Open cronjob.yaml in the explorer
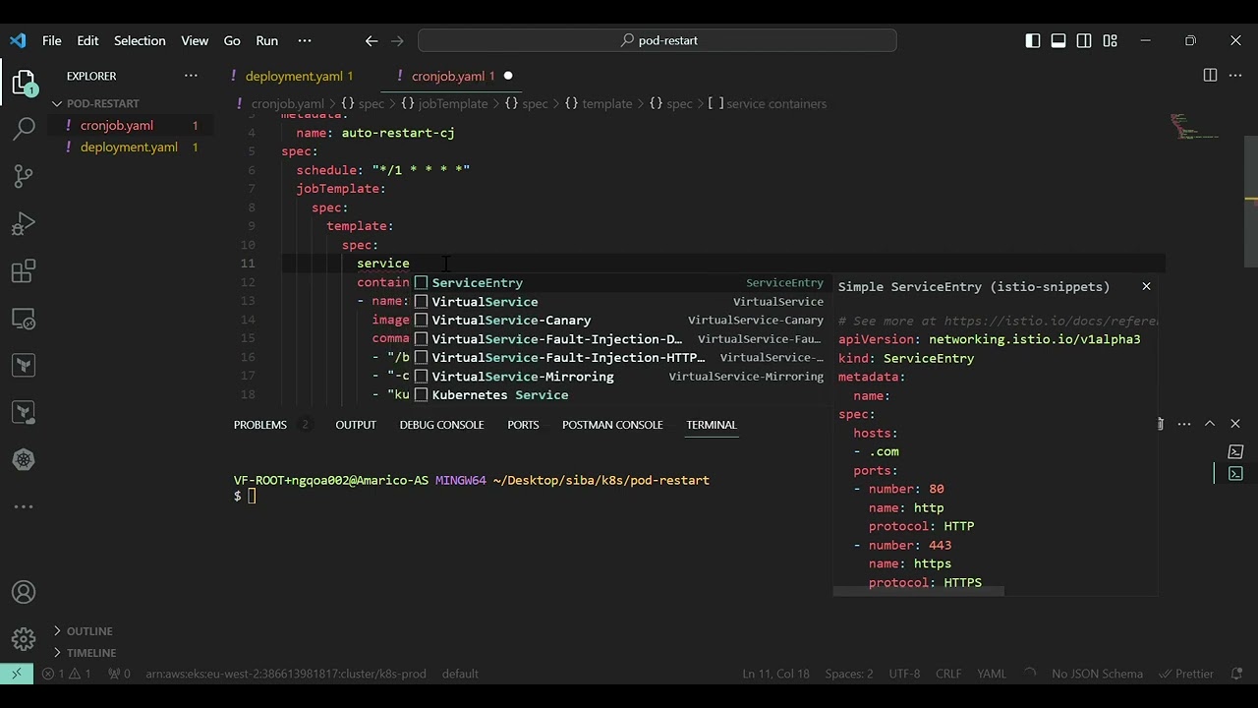Image resolution: width=1258 pixels, height=708 pixels. click(x=117, y=125)
